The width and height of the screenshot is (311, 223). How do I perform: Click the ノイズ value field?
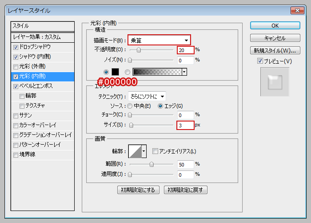185,60
